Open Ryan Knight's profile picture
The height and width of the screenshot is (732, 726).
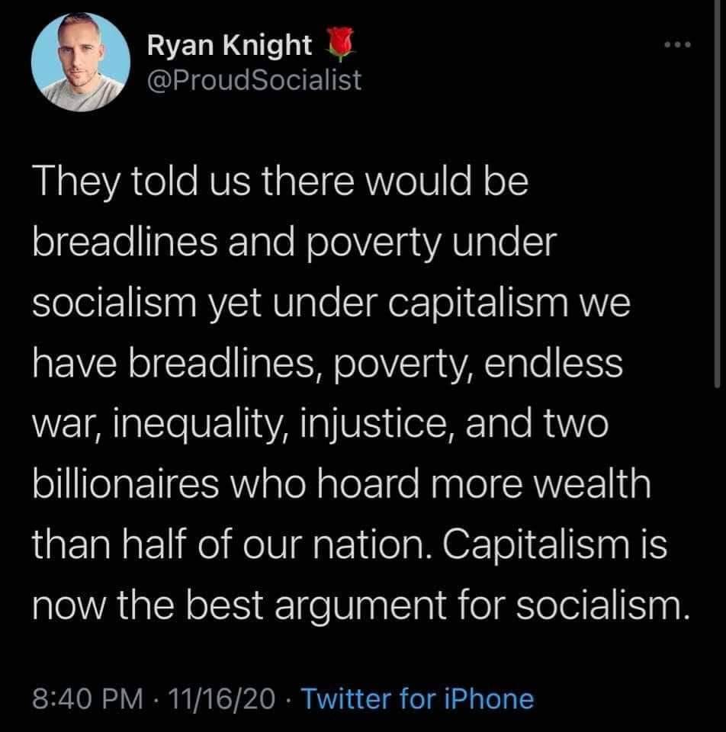(x=81, y=62)
